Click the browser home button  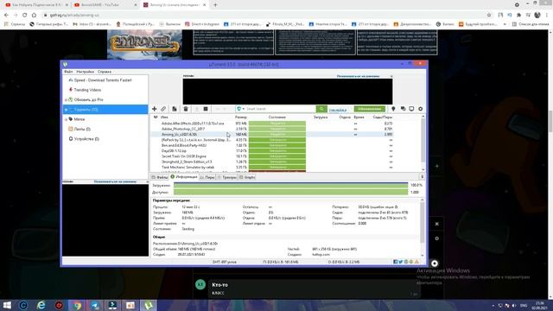tap(34, 16)
